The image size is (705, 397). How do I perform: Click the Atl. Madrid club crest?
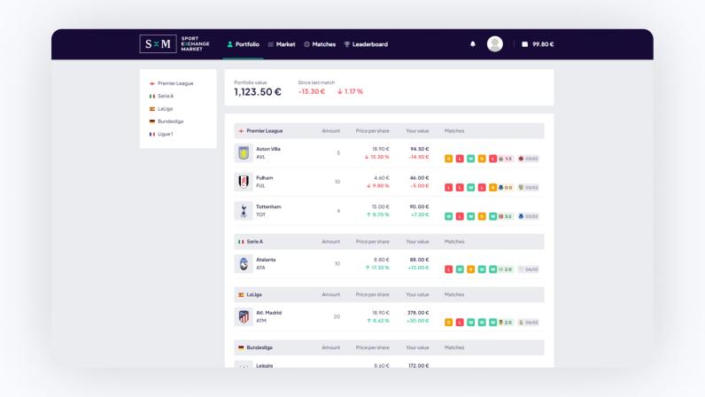coord(244,317)
